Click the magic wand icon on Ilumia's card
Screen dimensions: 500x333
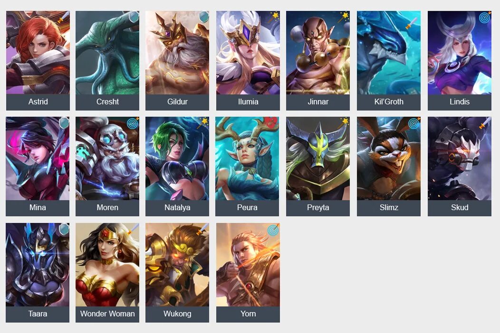pos(274,17)
